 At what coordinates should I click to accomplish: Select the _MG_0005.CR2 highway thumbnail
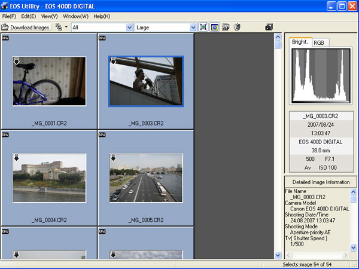tap(146, 178)
